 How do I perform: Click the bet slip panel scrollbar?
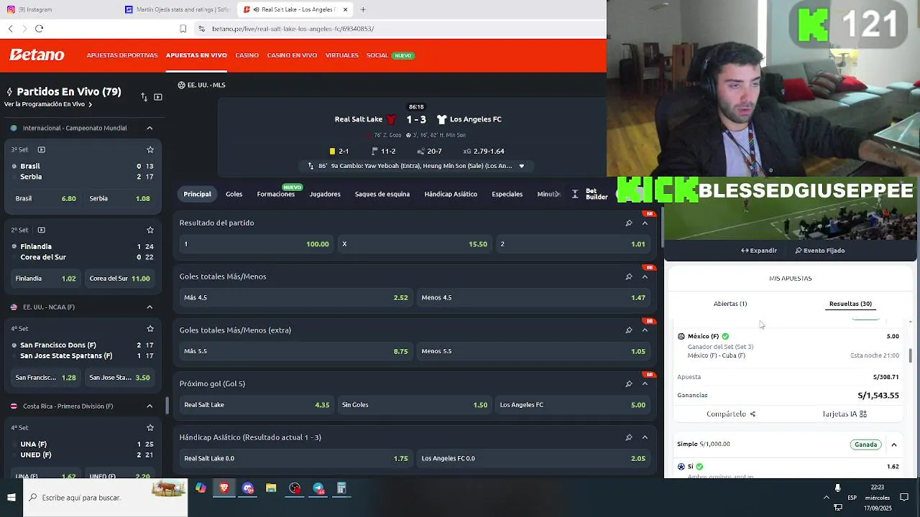[x=911, y=355]
